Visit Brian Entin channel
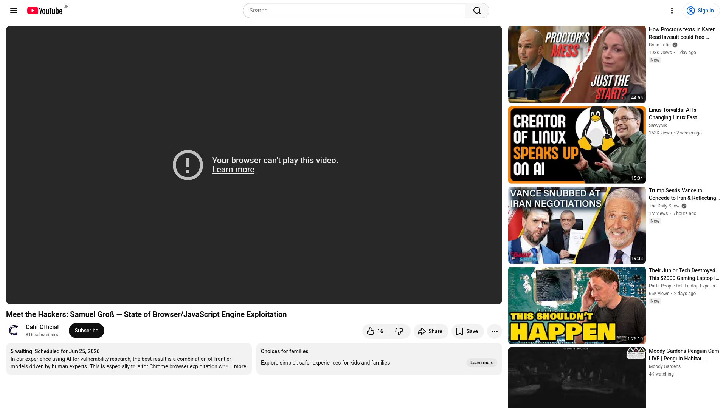 [660, 45]
